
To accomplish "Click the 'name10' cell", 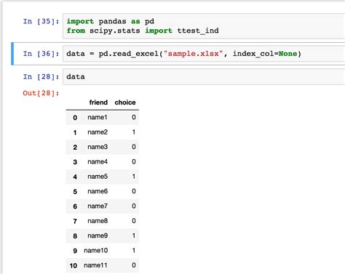I will point(95,250).
